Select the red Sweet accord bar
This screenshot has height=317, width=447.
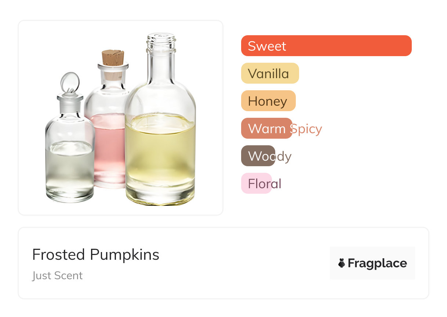(x=326, y=46)
